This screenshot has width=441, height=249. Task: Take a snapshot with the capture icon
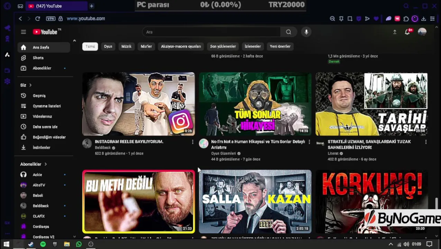pos(350,19)
